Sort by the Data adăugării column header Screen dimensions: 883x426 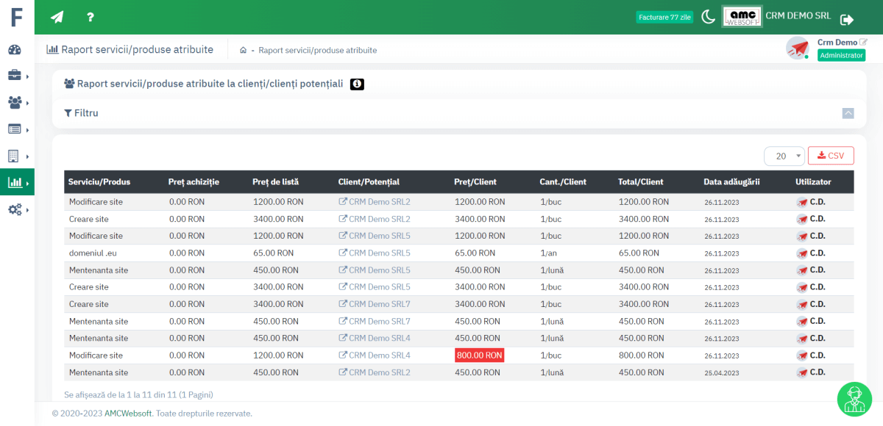[x=731, y=181]
